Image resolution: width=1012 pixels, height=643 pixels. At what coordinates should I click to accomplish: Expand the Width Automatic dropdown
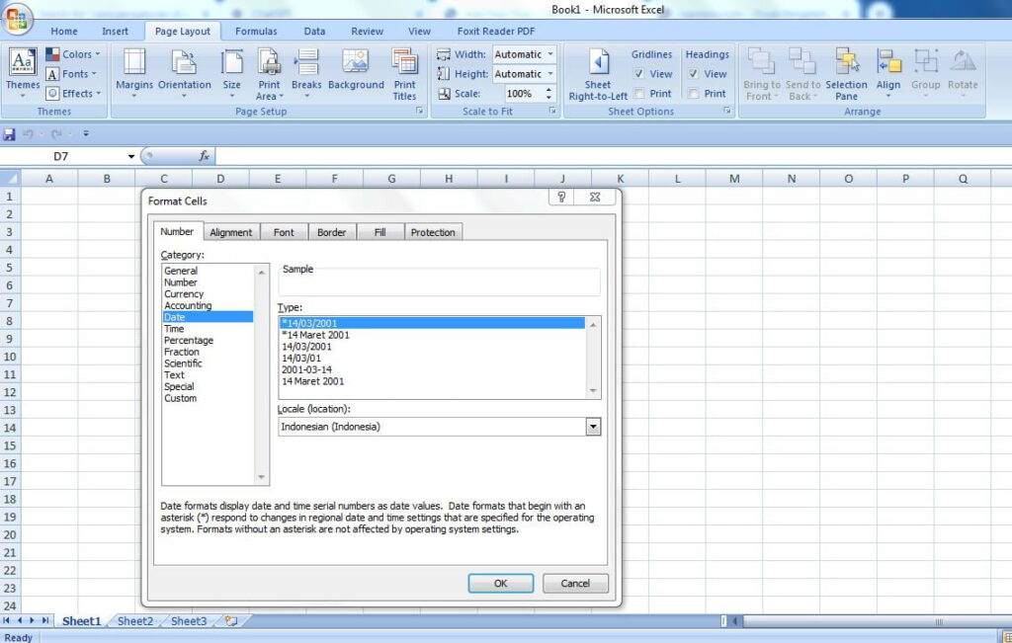coord(550,54)
